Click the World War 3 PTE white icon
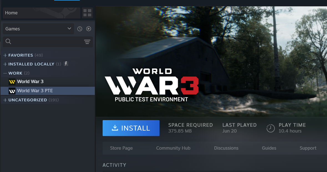The image size is (327, 172). [12, 91]
